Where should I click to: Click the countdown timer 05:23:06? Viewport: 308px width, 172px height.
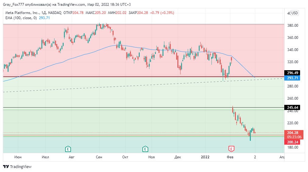tap(294, 137)
